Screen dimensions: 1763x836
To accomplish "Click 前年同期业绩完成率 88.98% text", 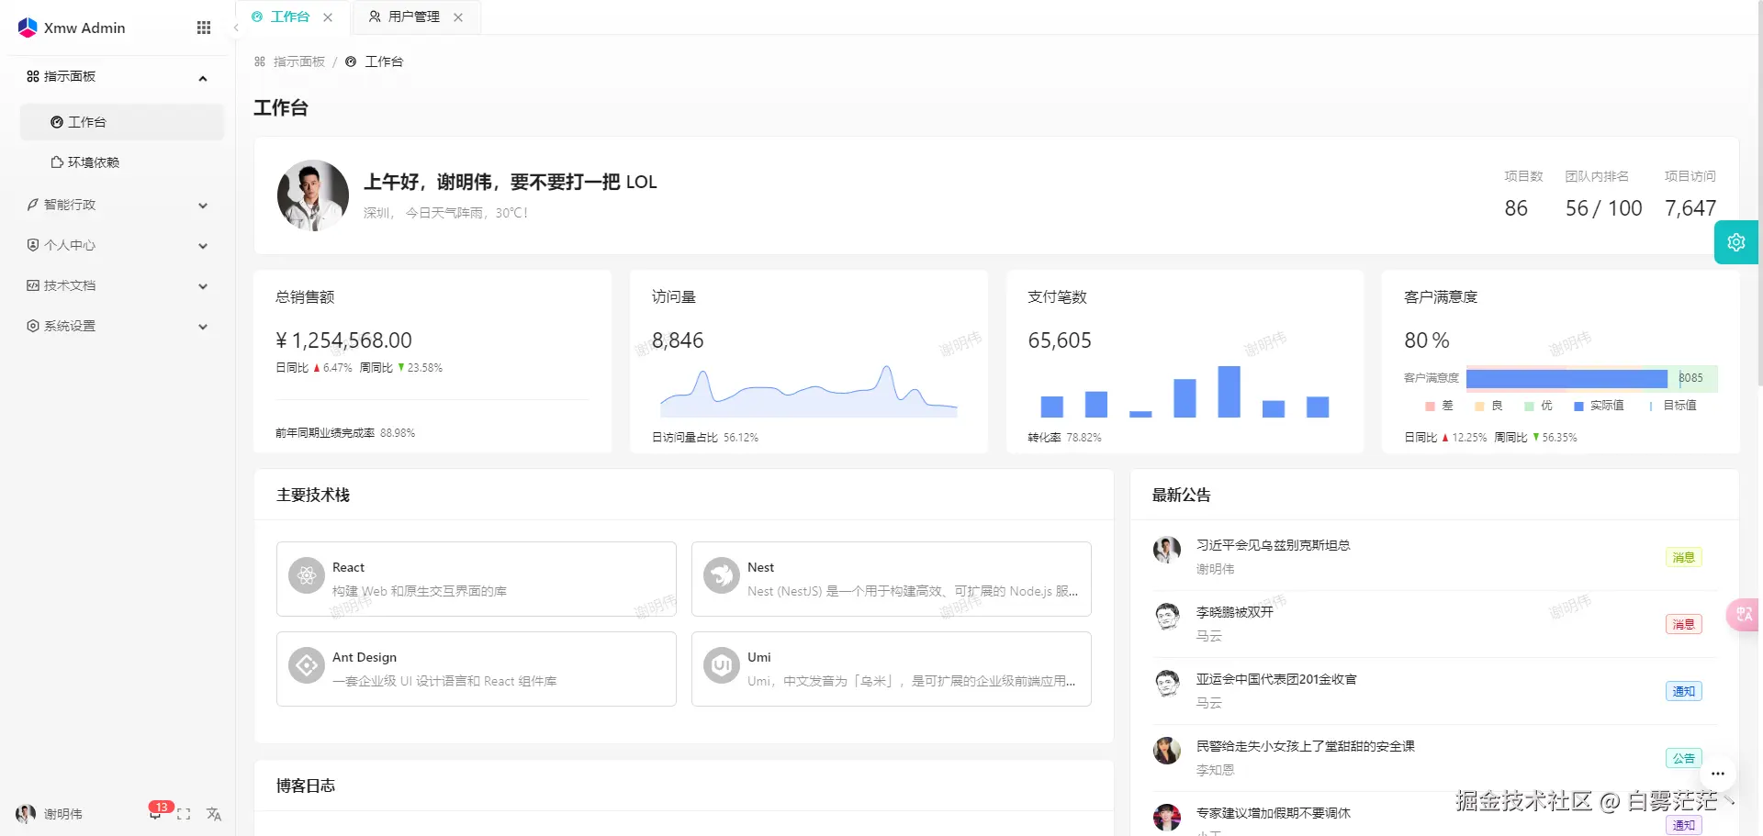I will coord(345,433).
